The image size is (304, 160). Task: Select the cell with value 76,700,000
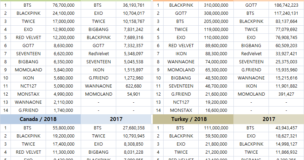[x=64, y=5]
